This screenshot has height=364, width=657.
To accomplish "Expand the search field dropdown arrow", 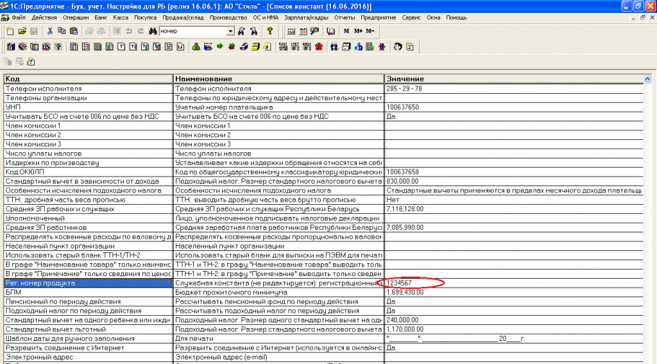I will (230, 31).
